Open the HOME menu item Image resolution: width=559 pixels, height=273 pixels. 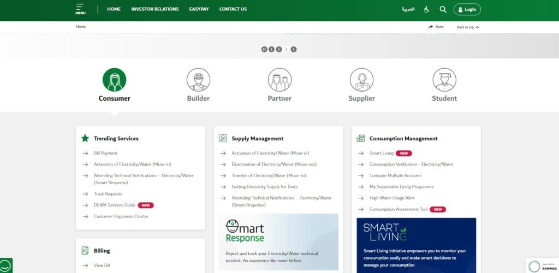pyautogui.click(x=114, y=9)
